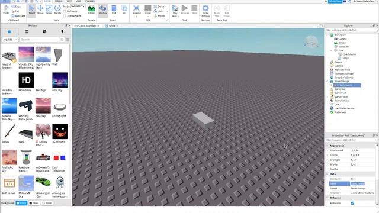
Task: Open the Plugins ribbon tab
Action: (x=90, y=1)
